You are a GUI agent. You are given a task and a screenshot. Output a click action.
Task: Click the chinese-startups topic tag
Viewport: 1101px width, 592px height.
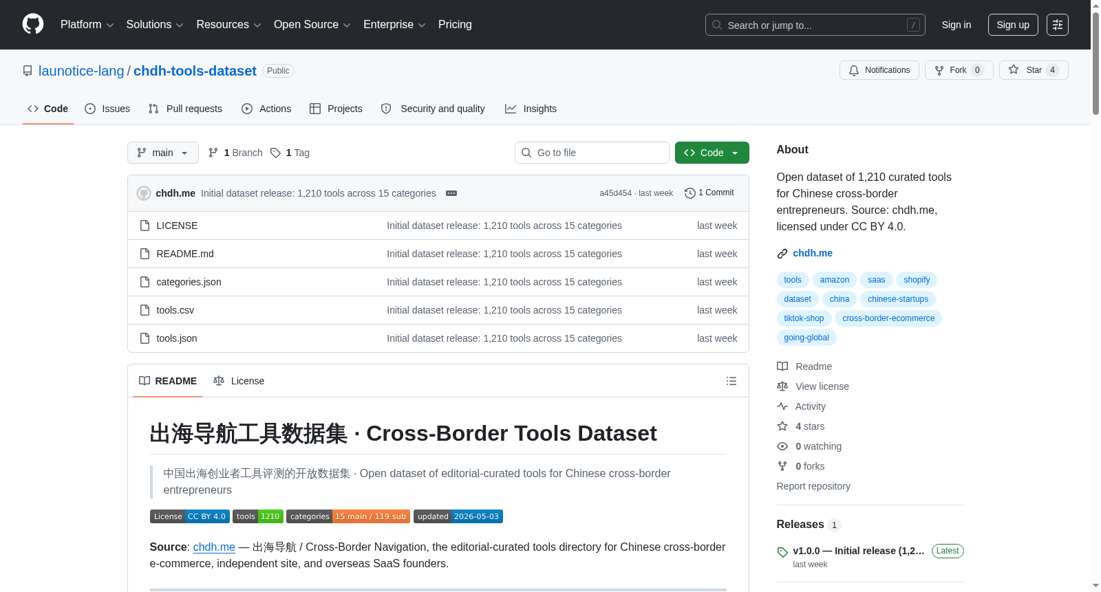click(898, 299)
